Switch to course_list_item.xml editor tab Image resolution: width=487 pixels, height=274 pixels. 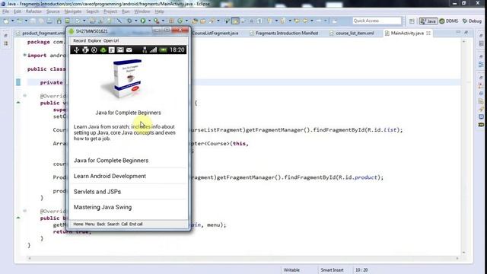(x=352, y=33)
